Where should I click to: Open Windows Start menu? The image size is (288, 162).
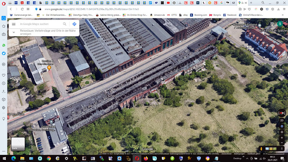pos(4,158)
